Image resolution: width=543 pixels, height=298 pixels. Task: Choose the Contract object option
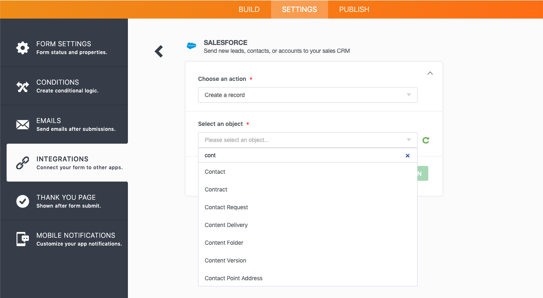[216, 189]
